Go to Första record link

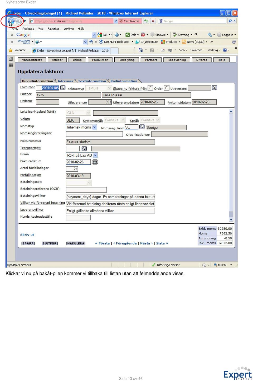(103, 243)
